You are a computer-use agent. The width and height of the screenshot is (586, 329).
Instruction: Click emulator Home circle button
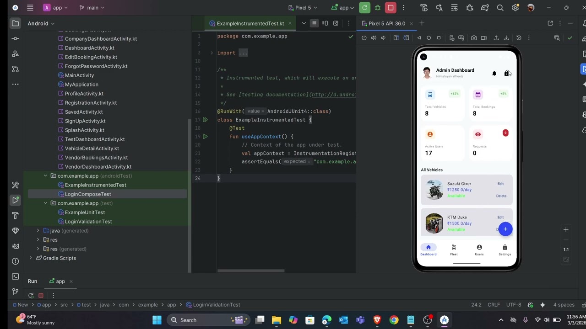429,38
